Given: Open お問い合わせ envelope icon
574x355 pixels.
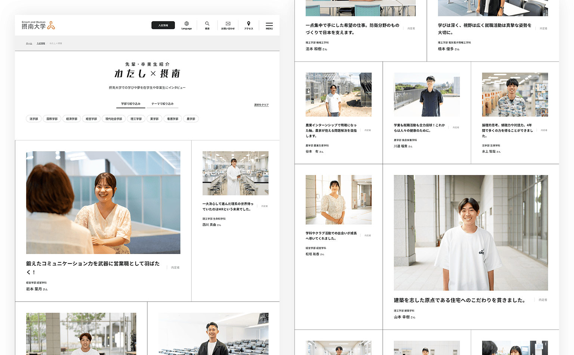Looking at the screenshot, I should [x=228, y=24].
